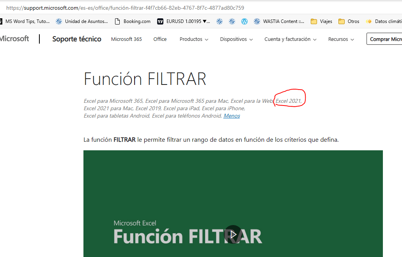The height and width of the screenshot is (257, 402).
Task: Open Microsoft 365 nav item
Action: [x=126, y=39]
